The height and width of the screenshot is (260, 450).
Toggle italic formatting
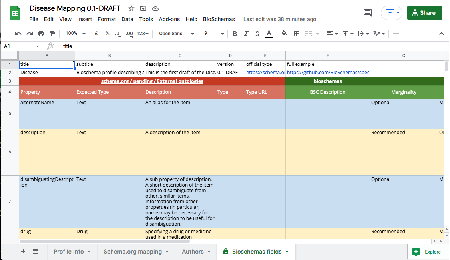246,34
